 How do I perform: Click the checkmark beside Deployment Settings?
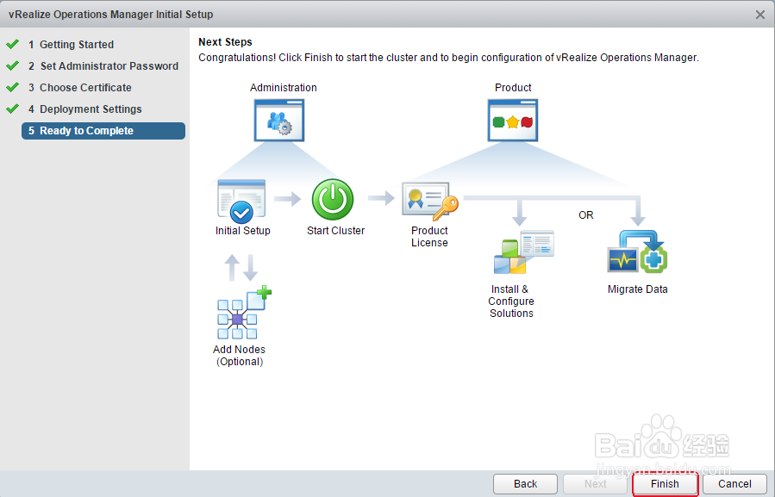(x=12, y=109)
